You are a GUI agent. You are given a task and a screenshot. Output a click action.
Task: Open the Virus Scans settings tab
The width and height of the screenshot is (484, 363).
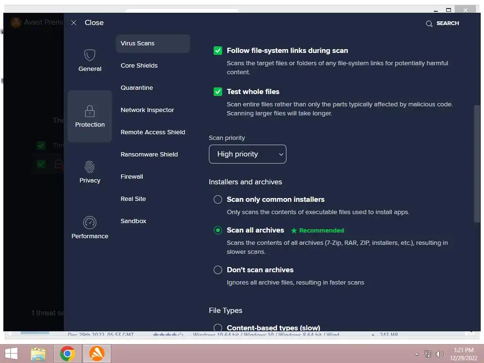click(x=153, y=43)
